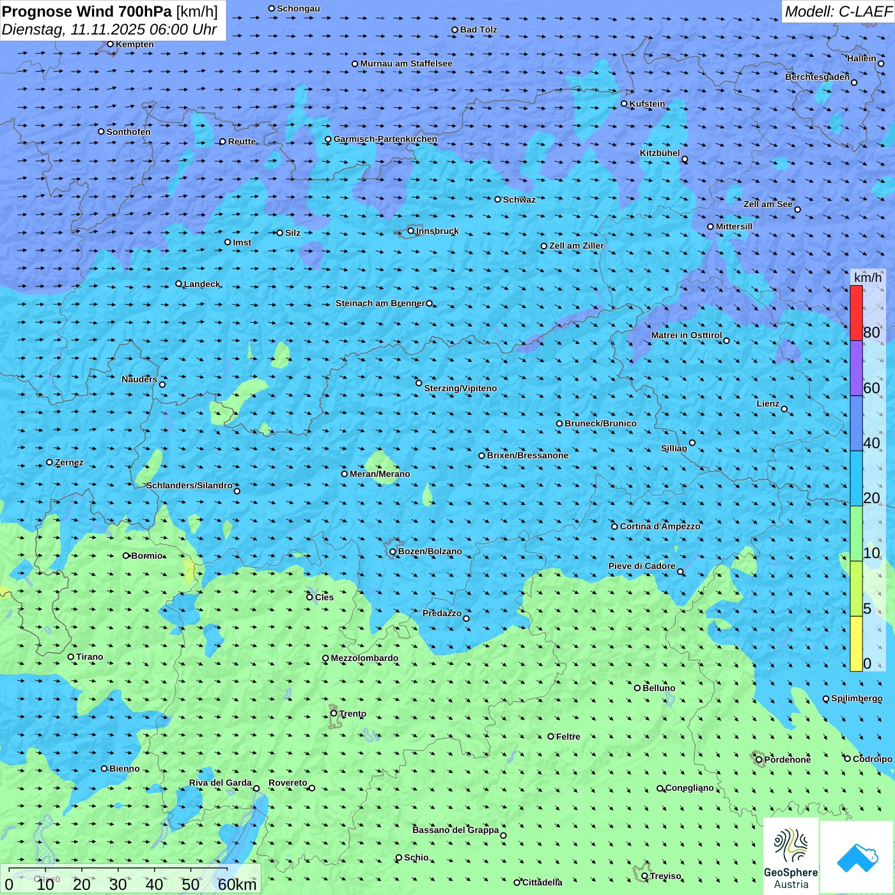
Task: Click the Garmisch-Partenkirchen label
Action: [x=385, y=139]
